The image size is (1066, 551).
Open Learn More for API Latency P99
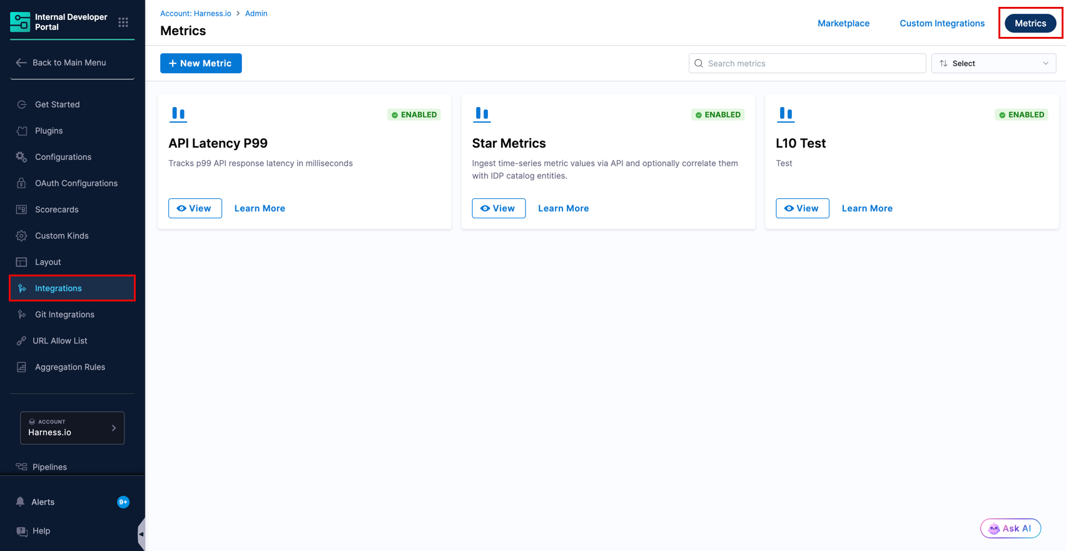point(260,208)
